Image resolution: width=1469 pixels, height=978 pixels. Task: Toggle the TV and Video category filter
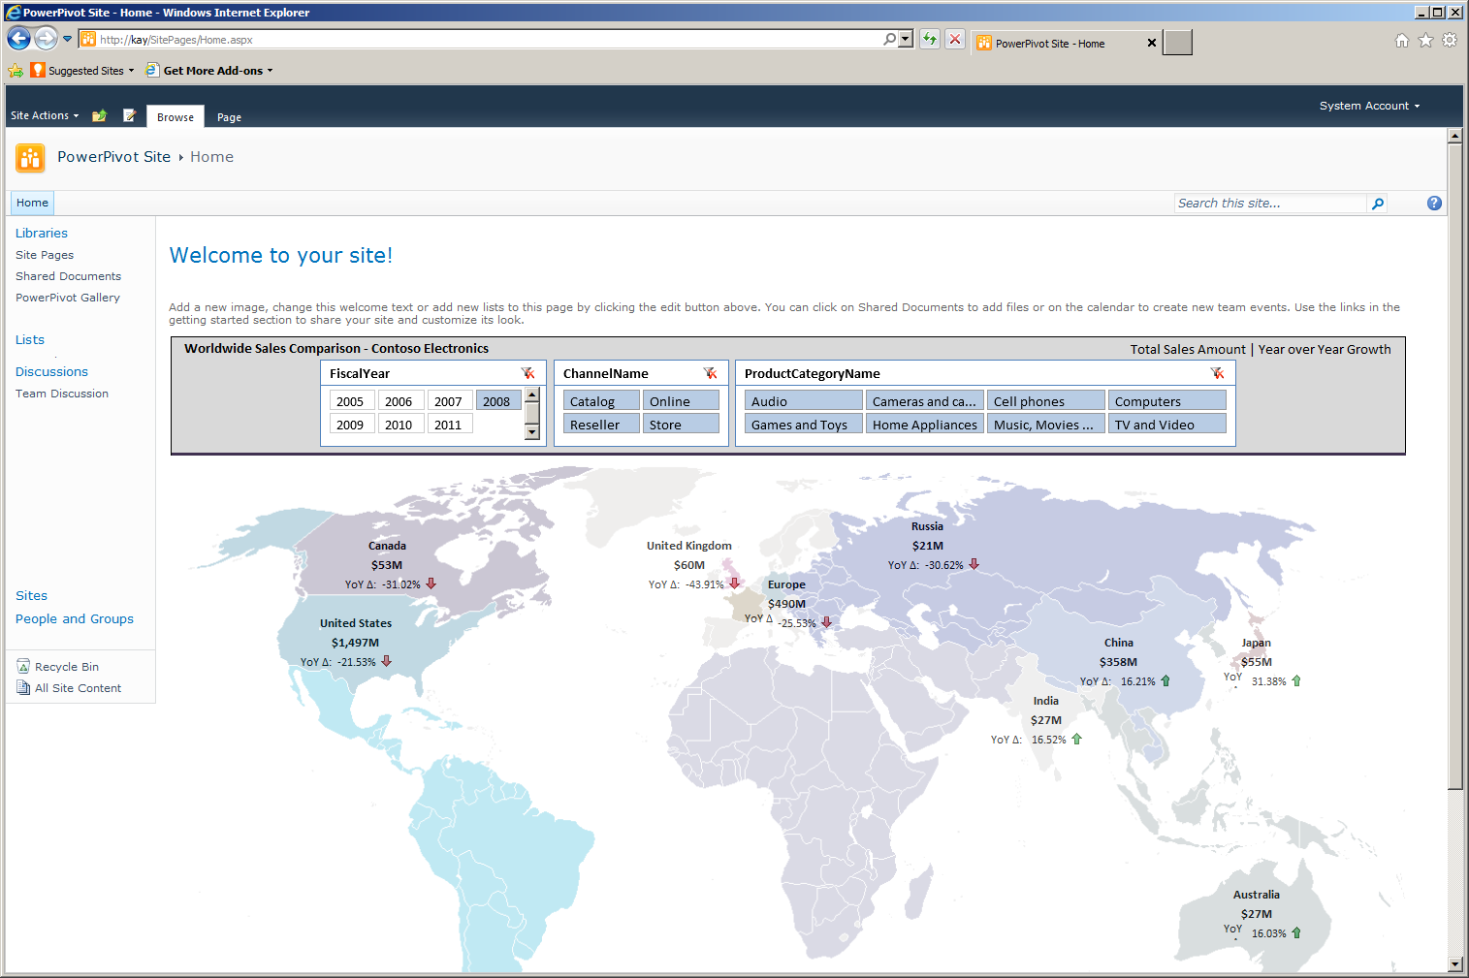click(x=1167, y=425)
